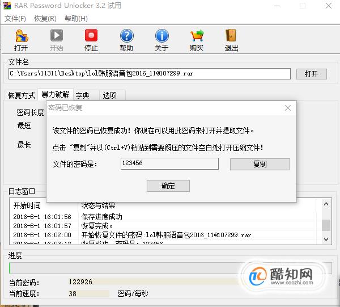
Task: Click the red 停止 stop icon
Action: coord(91,35)
